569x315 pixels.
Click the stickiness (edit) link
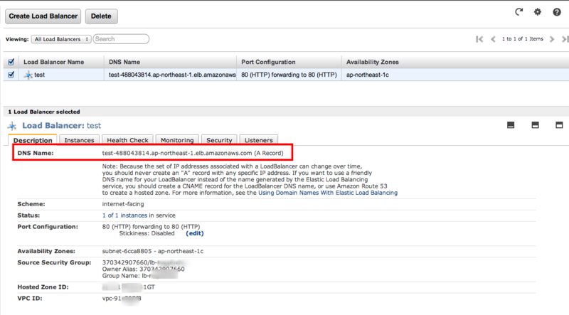(x=195, y=233)
